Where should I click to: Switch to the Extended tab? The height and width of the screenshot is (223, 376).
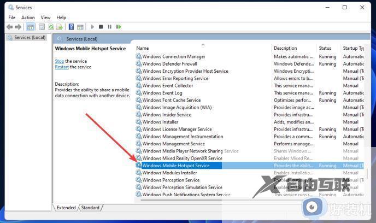pyautogui.click(x=66, y=208)
